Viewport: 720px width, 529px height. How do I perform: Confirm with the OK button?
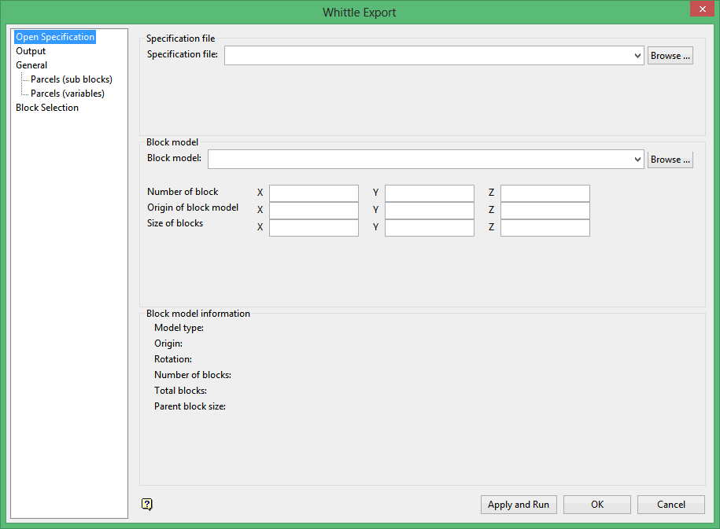coord(597,505)
